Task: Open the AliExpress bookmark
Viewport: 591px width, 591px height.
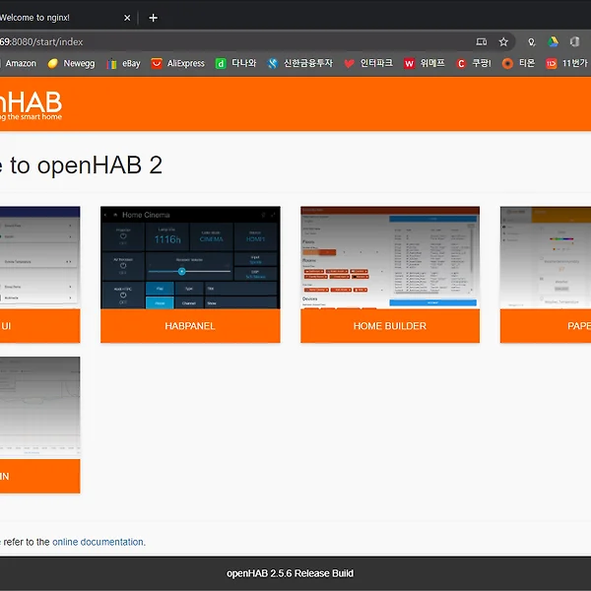Action: [x=178, y=63]
